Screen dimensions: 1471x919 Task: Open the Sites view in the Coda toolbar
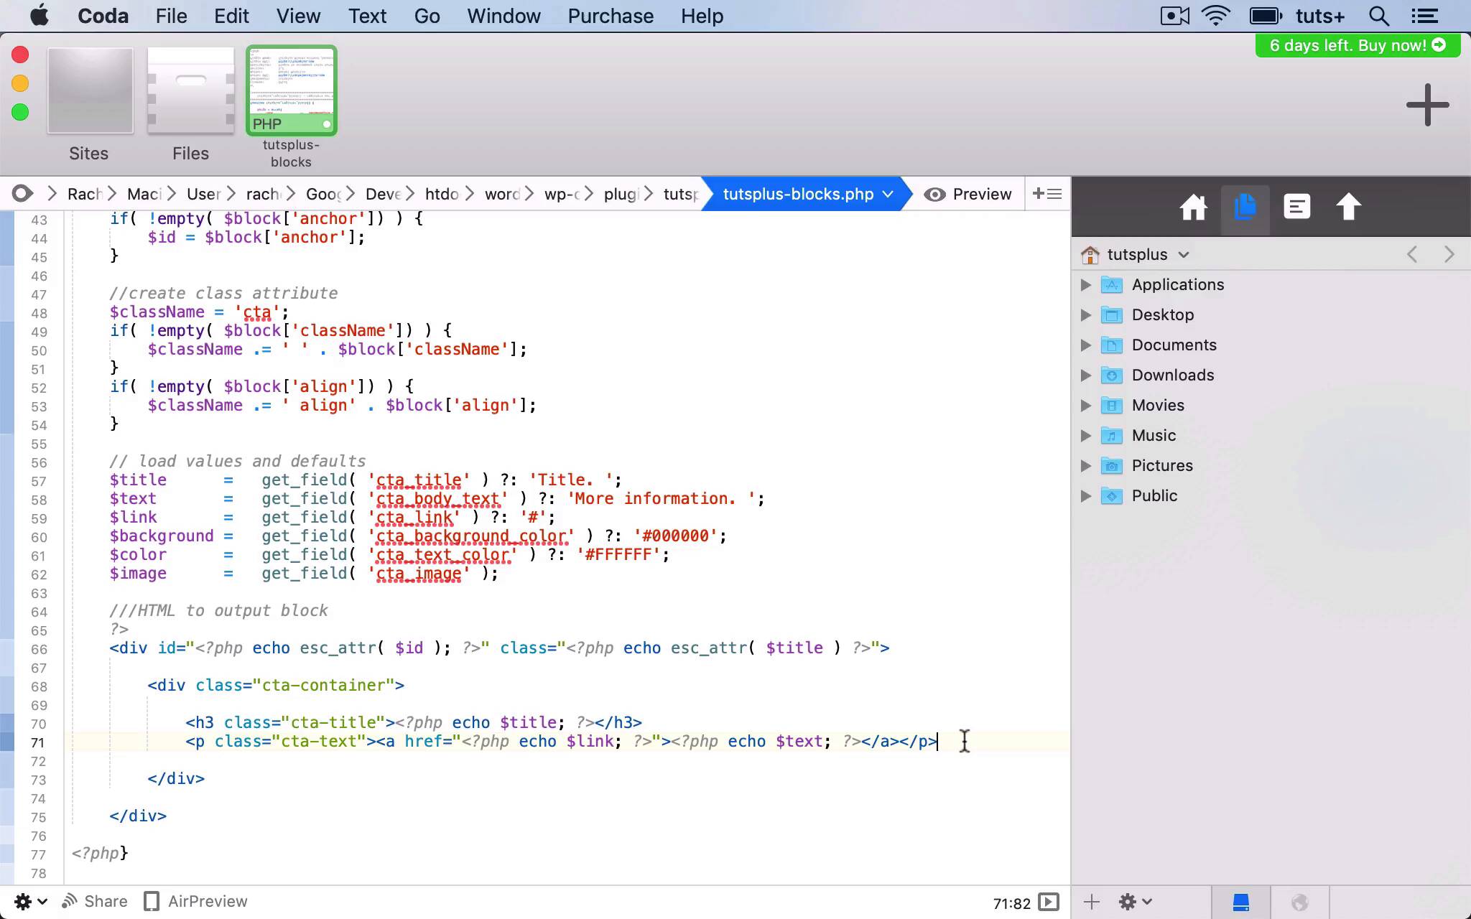click(x=89, y=101)
